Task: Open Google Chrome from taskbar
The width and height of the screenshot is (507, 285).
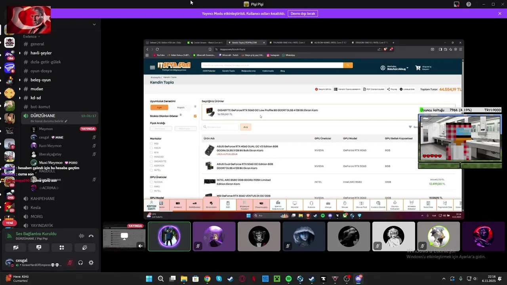Action: pos(207,279)
